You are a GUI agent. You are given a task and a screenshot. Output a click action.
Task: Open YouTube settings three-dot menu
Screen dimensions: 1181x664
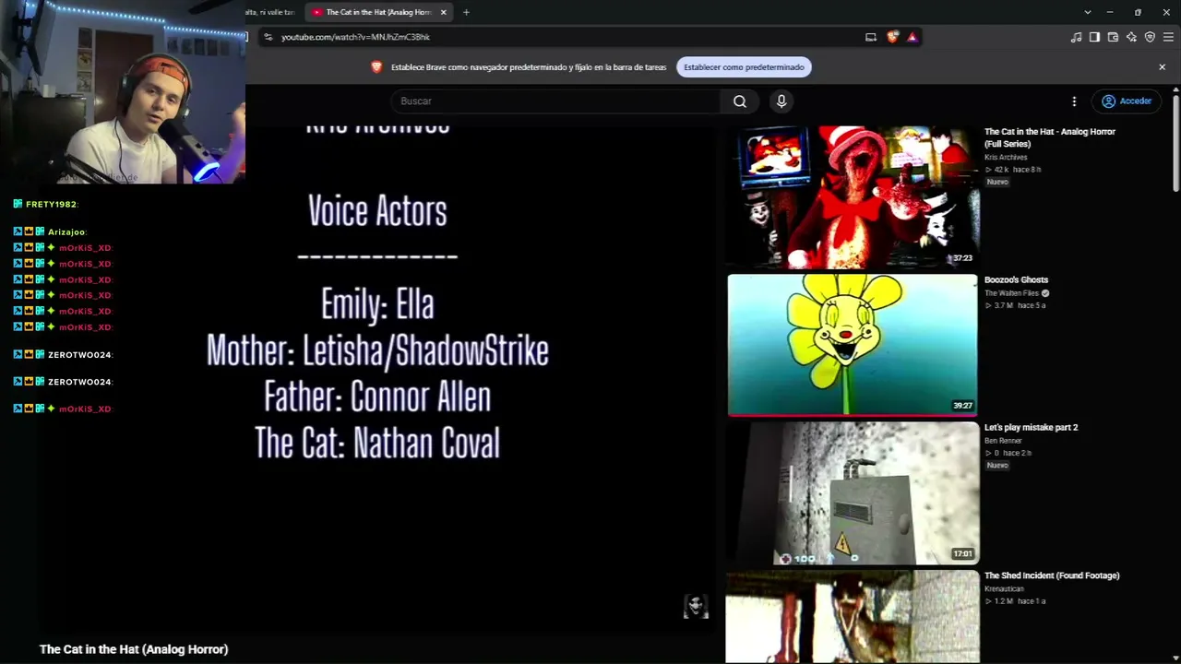(1074, 101)
